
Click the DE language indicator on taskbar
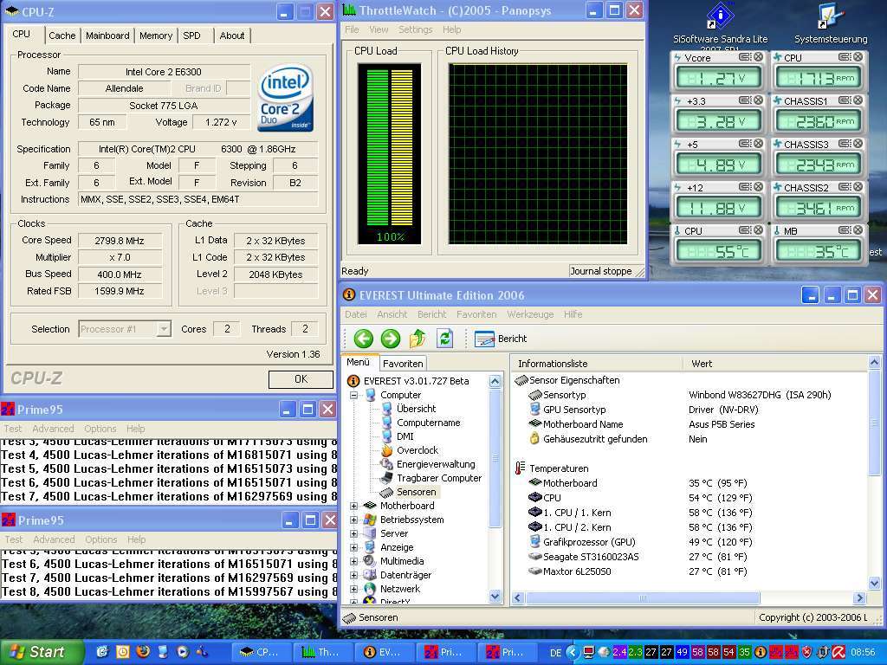pyautogui.click(x=556, y=652)
